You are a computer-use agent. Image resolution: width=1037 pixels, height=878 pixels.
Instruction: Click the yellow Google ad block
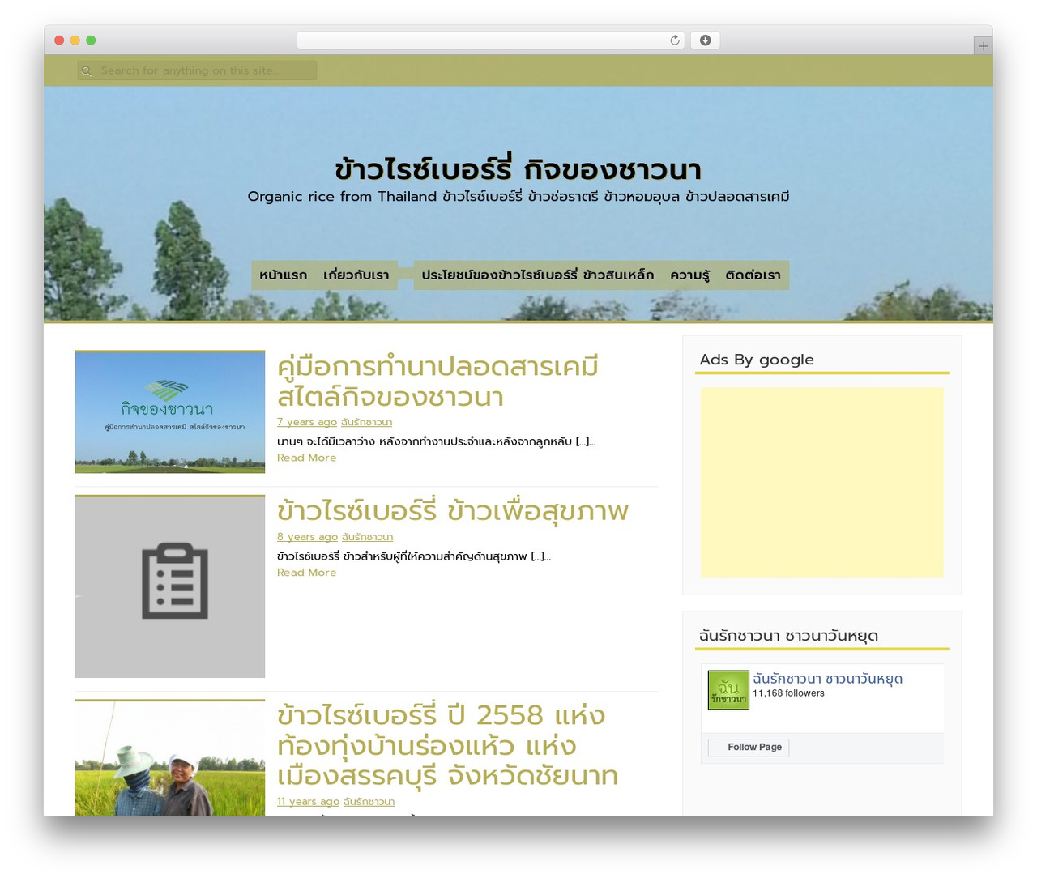pyautogui.click(x=821, y=482)
